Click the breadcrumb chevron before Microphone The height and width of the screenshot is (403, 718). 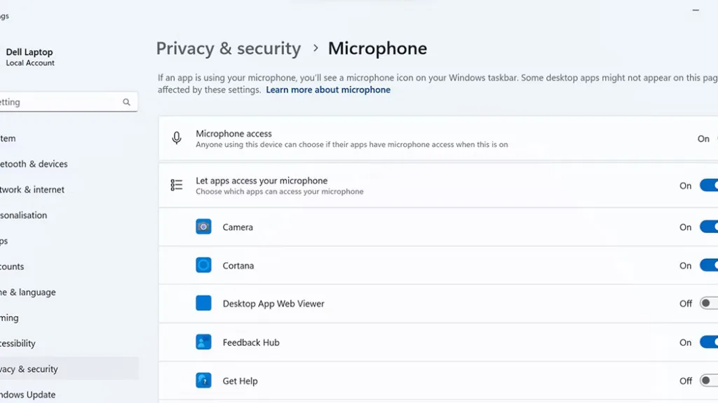(315, 48)
